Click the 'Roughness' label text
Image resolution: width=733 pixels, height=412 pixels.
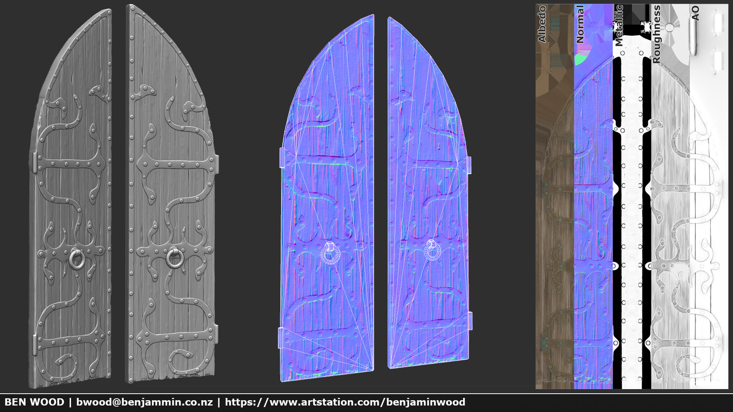(657, 34)
